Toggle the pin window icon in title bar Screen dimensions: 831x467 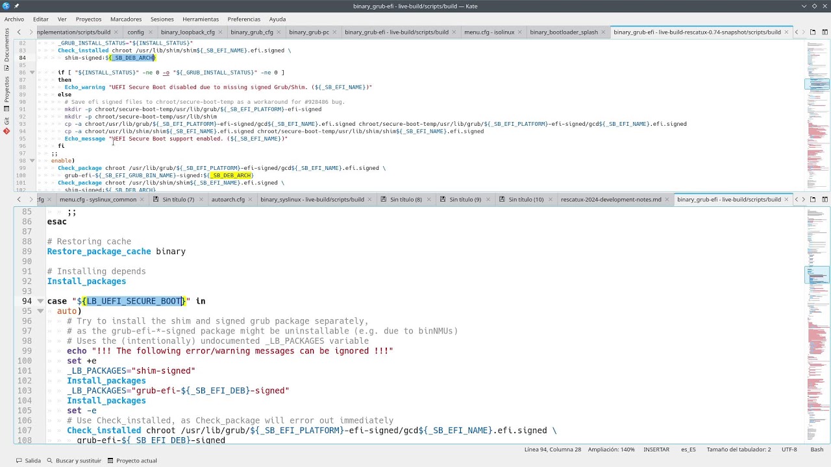click(18, 6)
